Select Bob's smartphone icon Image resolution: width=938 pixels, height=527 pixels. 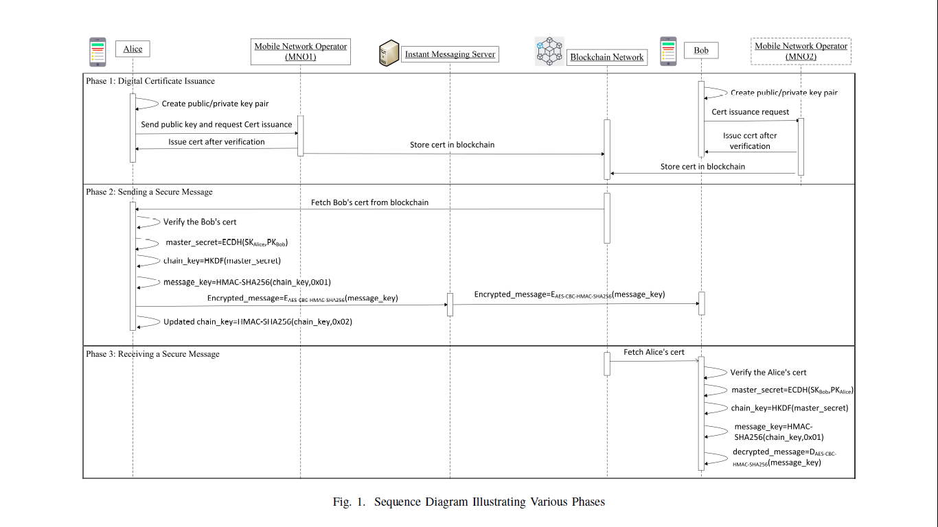pyautogui.click(x=668, y=51)
